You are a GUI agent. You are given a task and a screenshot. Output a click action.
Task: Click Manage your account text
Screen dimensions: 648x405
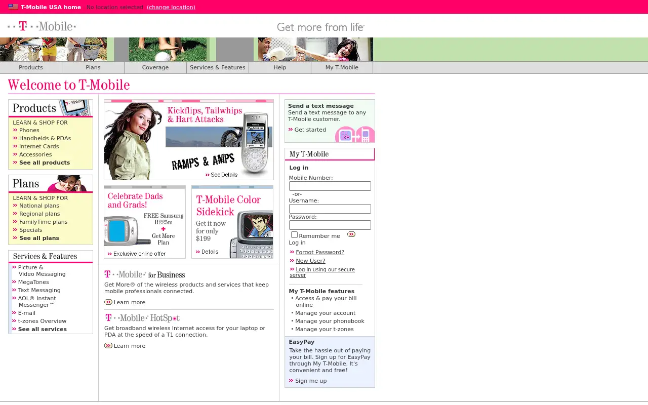click(326, 313)
